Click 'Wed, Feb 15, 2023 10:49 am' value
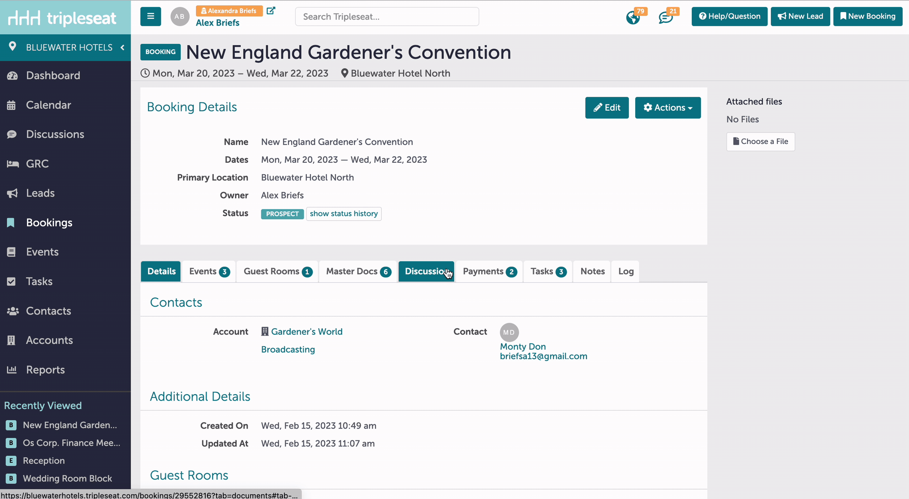Screen dimensions: 909x499 319,426
